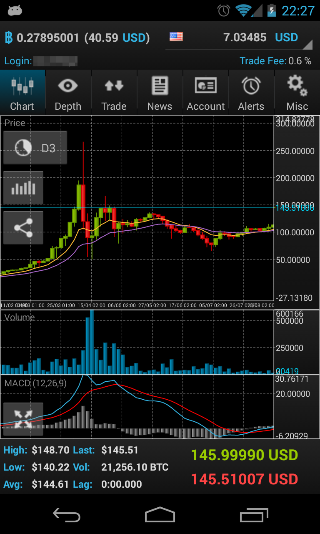The height and width of the screenshot is (534, 320).
Task: Tap the Bitcoin balance 0.27895001
Action: click(47, 38)
